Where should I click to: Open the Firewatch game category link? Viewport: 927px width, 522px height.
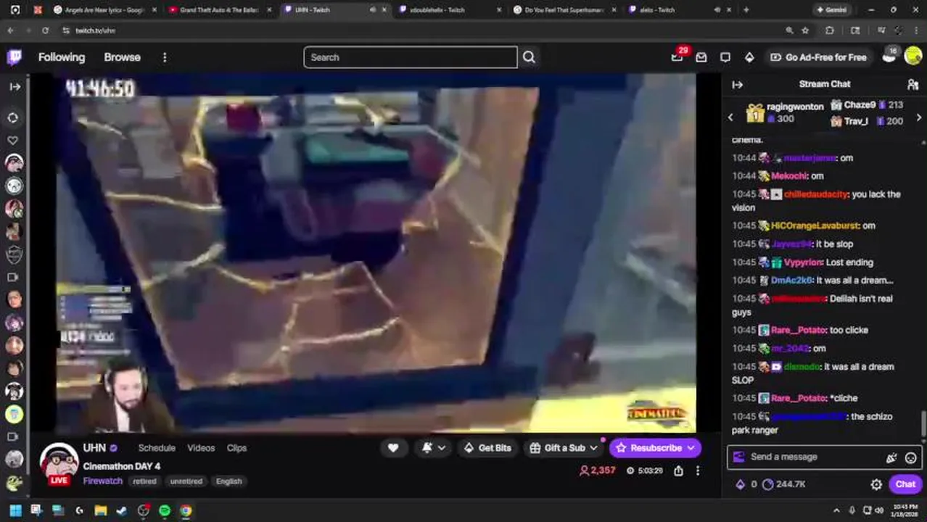(x=102, y=481)
